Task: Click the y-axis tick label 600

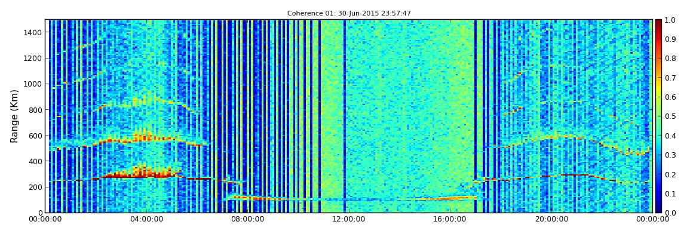Action: point(36,136)
